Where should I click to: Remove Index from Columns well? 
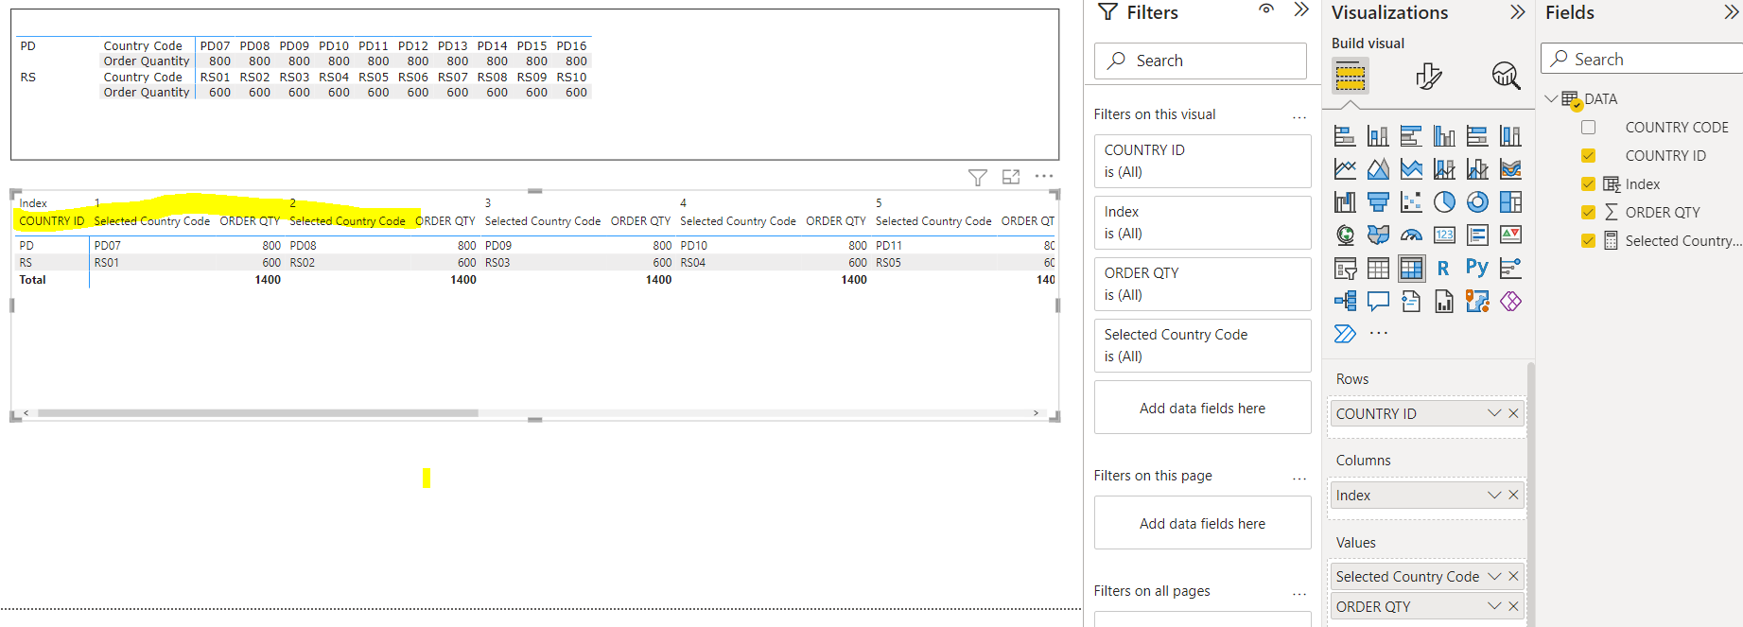click(x=1513, y=495)
